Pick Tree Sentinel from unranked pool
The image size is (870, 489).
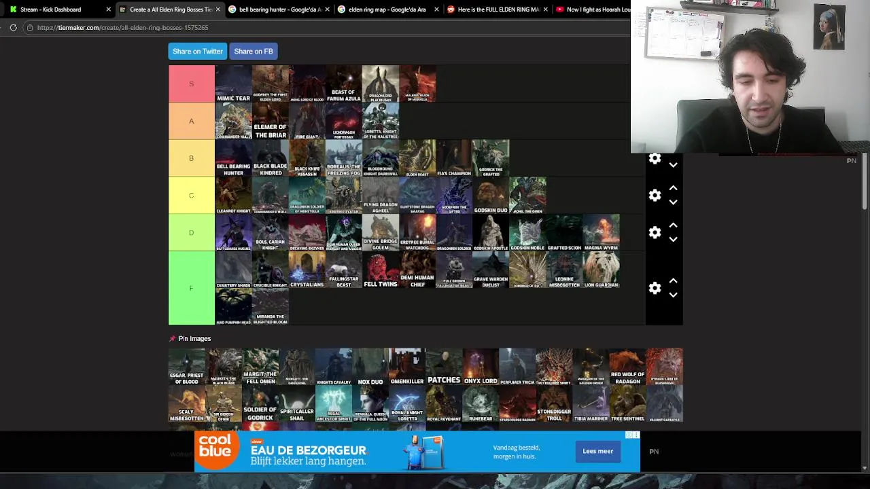coord(627,404)
